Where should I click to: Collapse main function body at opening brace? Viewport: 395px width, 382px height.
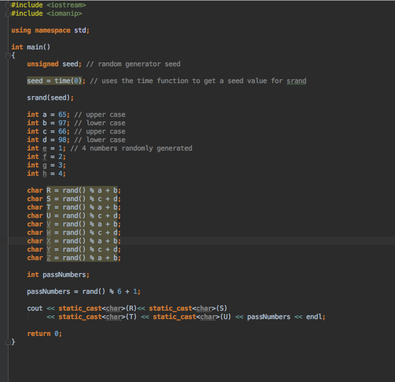[x=8, y=56]
